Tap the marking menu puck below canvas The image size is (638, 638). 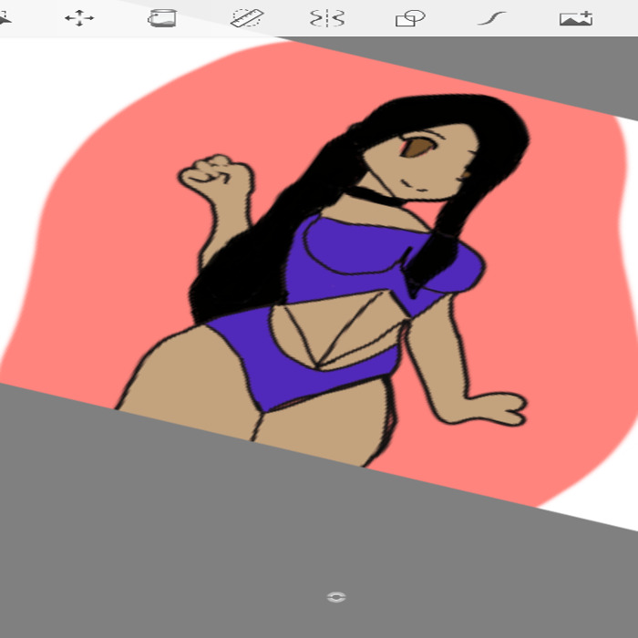click(336, 597)
